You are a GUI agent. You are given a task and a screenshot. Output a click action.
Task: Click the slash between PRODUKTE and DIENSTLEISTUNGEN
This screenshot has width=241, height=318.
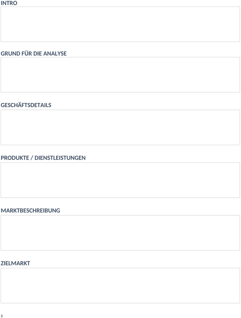coord(32,158)
